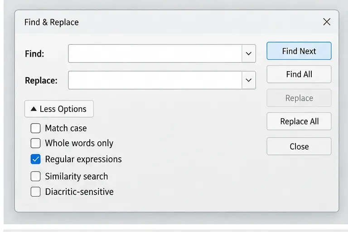Click the Find Next button

299,51
